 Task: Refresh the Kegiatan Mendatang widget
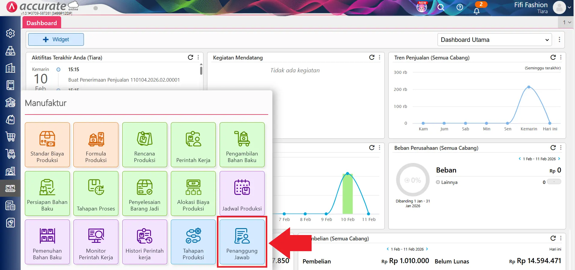(x=372, y=57)
